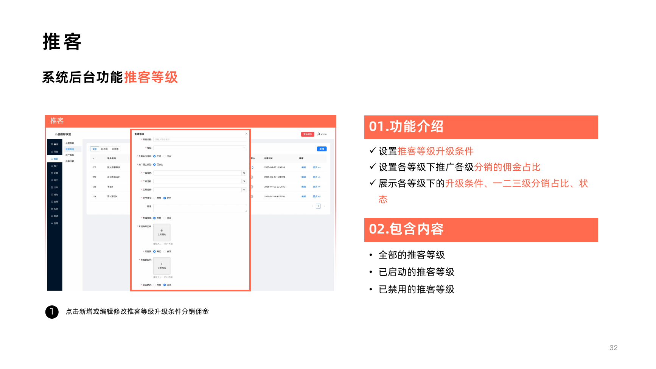Open the 概况 sidebar item
656x369 pixels.
[54, 145]
